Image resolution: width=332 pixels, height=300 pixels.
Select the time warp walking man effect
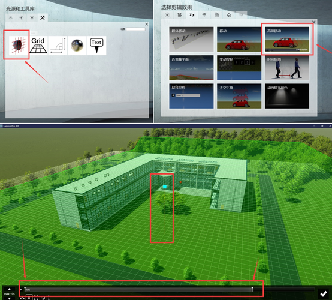[287, 68]
